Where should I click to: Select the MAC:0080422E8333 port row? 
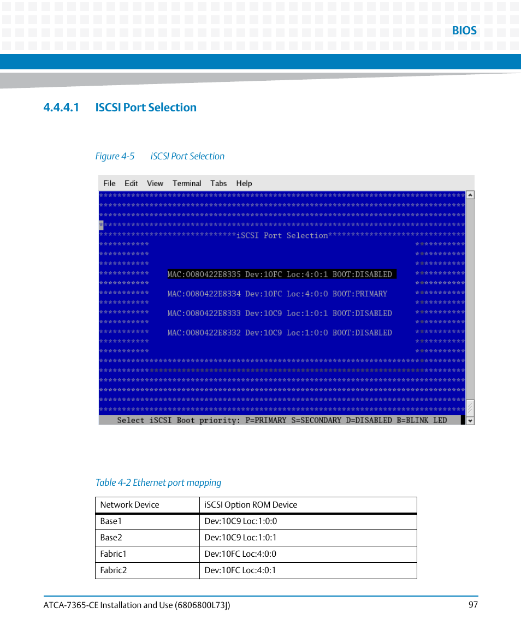[280, 313]
